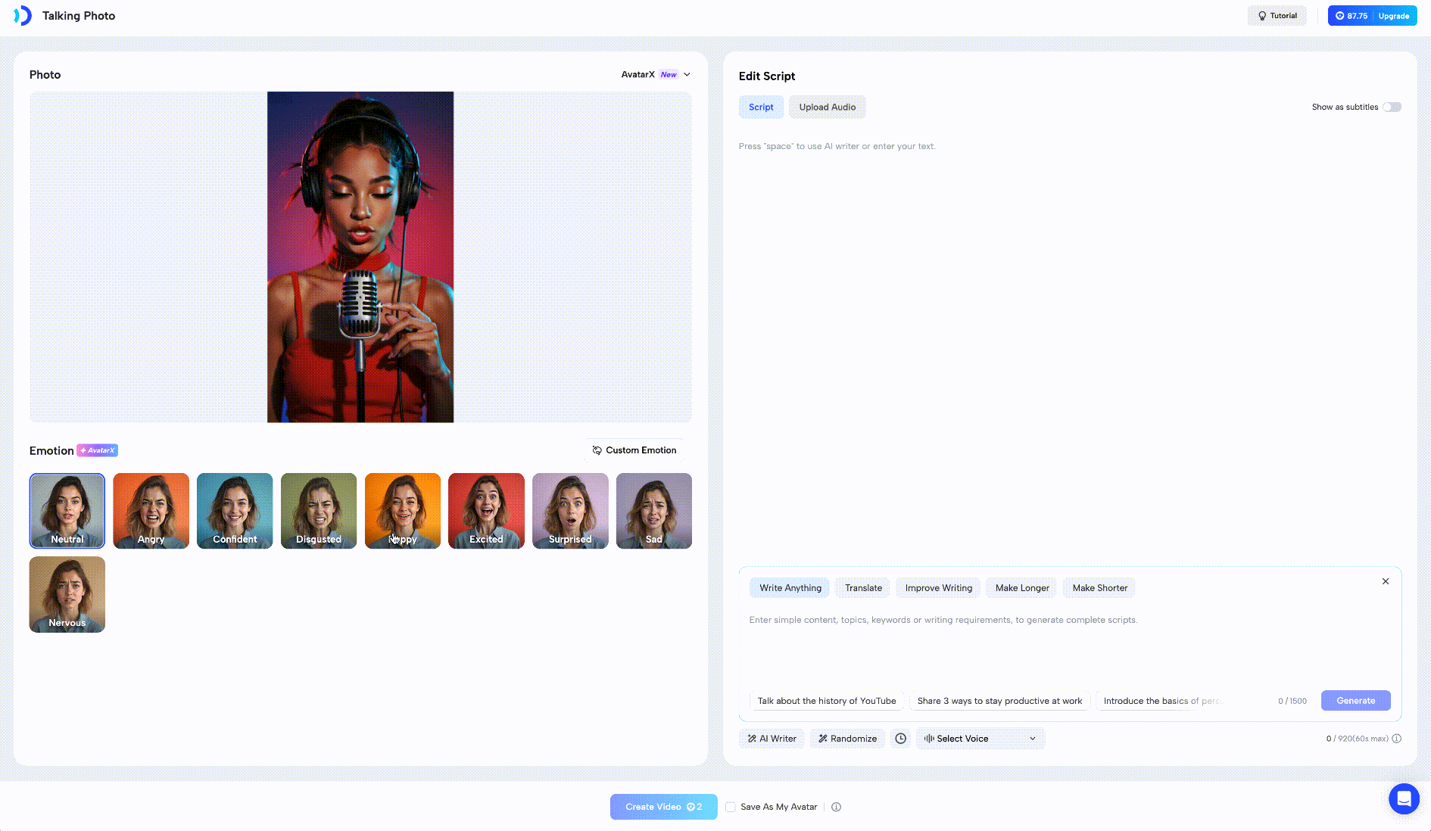Screen dimensions: 1431x831
Task: Check the Save As My Avatar box
Action: coord(731,807)
